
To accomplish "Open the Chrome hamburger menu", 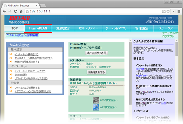I will (x=179, y=11).
